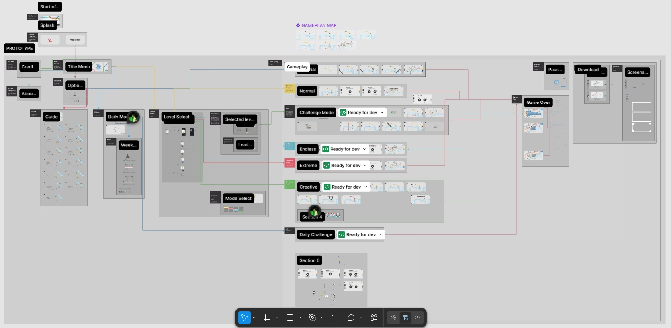The width and height of the screenshot is (671, 328).
Task: Select the Guide section label
Action: (51, 117)
